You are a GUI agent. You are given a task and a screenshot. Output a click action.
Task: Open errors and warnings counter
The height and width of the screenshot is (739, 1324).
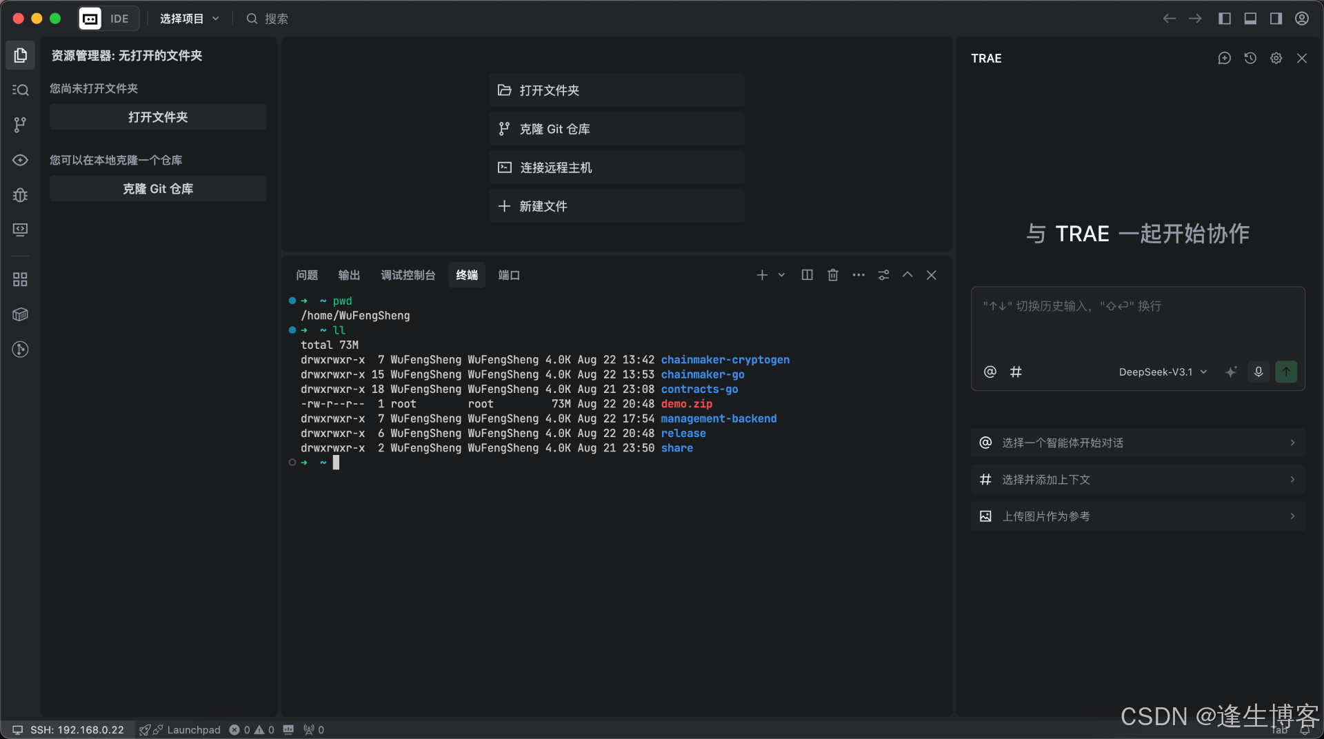coord(252,730)
